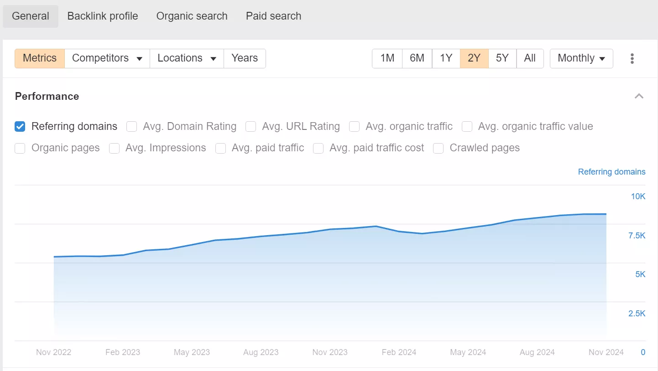Expand the Monthly interval dropdown
Screen dimensions: 658x371
(x=581, y=58)
